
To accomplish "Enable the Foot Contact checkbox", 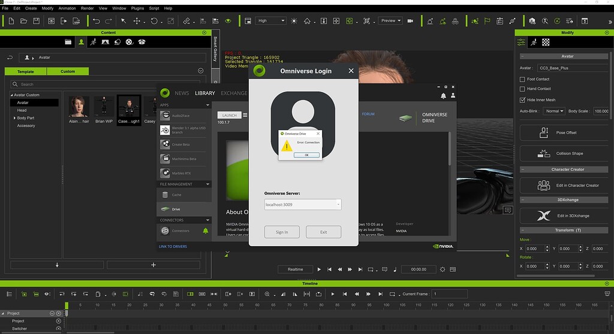I will click(522, 79).
